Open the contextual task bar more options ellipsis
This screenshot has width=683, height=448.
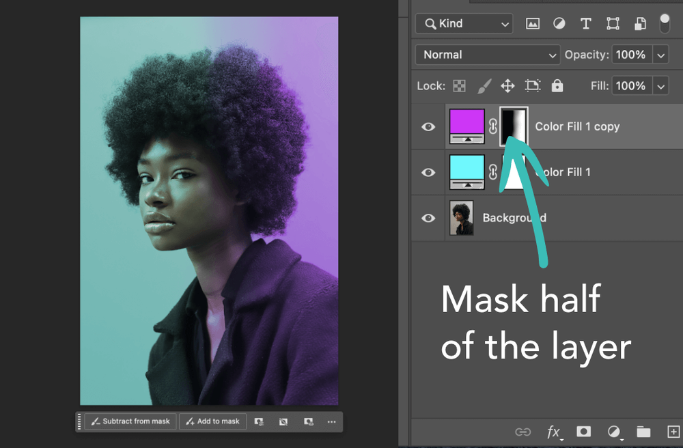[331, 421]
